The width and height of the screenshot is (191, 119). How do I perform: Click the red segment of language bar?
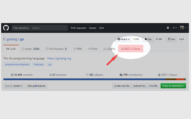(x=180, y=79)
